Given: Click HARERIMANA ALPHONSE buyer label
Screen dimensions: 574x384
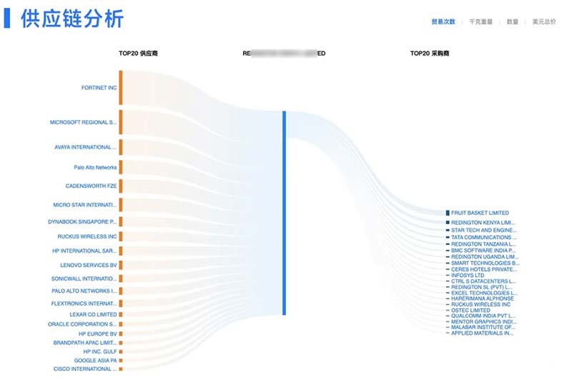Looking at the screenshot, I should [483, 298].
